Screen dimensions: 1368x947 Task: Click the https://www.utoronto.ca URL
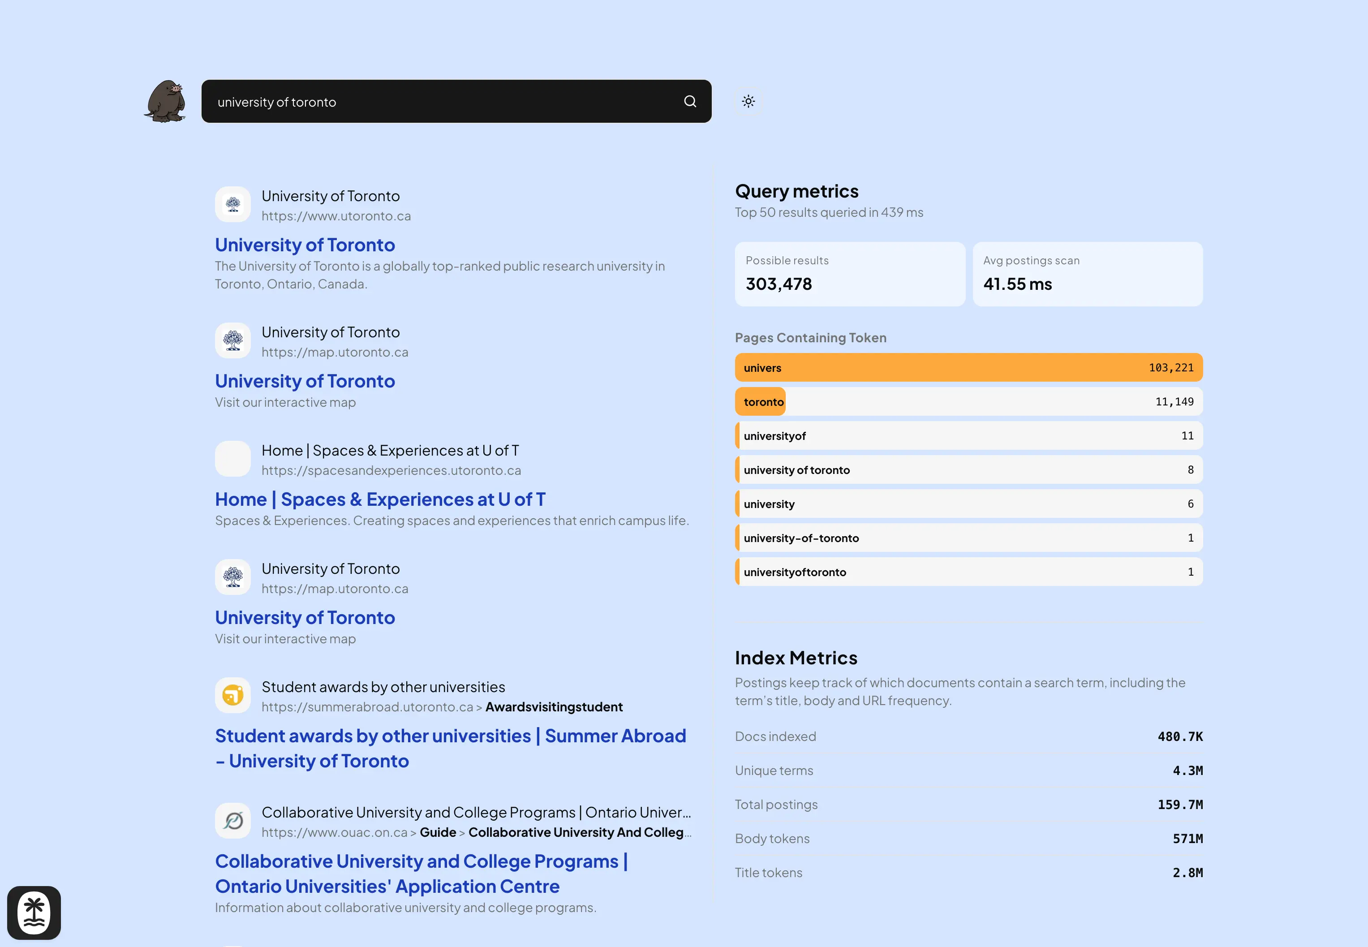tap(336, 216)
